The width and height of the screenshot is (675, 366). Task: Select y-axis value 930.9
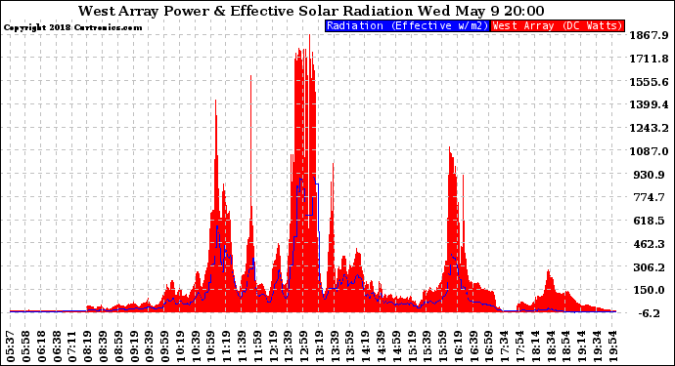coord(650,175)
